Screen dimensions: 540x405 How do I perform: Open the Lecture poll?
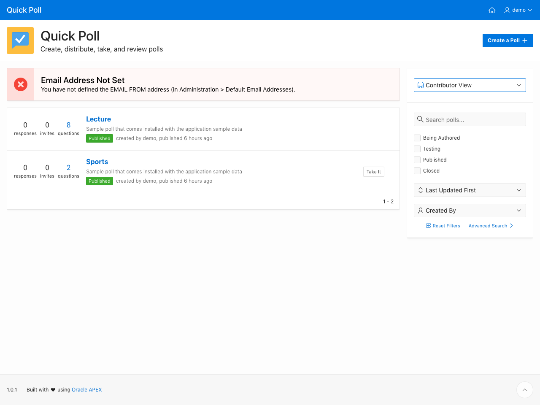point(98,119)
